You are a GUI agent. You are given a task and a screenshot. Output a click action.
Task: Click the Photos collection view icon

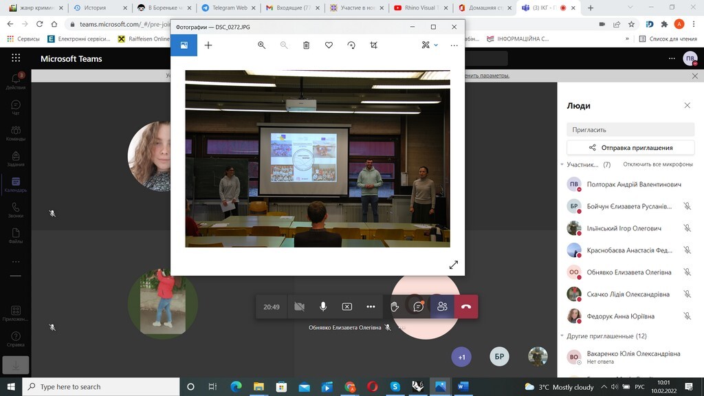(x=184, y=45)
